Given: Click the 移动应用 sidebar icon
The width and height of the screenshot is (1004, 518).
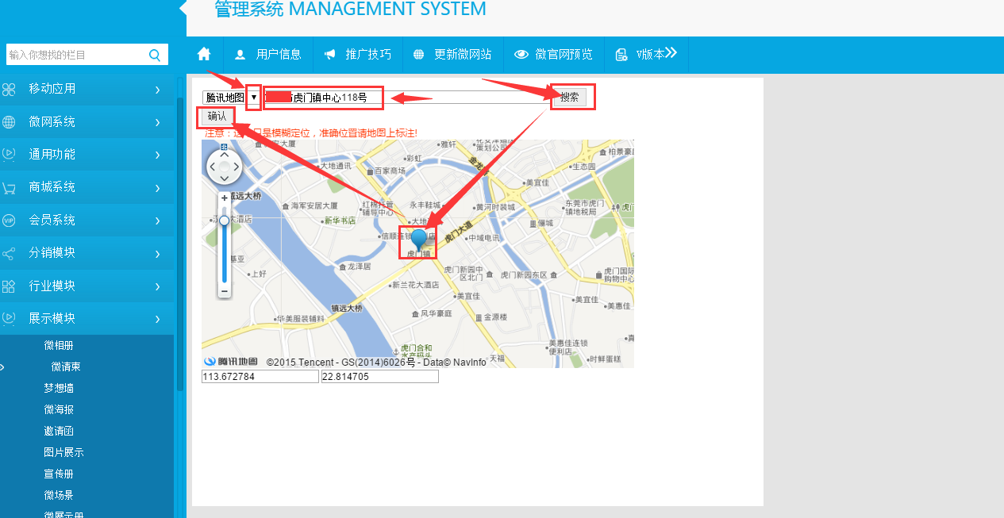Looking at the screenshot, I should 9,90.
